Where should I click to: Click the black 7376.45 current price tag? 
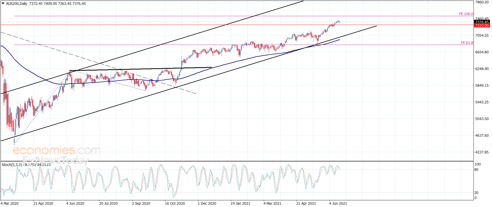click(x=482, y=22)
